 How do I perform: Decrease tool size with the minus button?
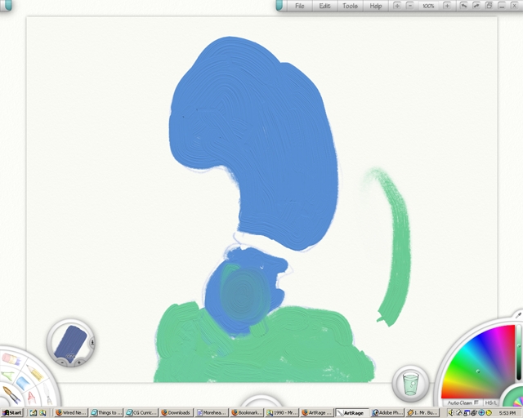tap(62, 362)
